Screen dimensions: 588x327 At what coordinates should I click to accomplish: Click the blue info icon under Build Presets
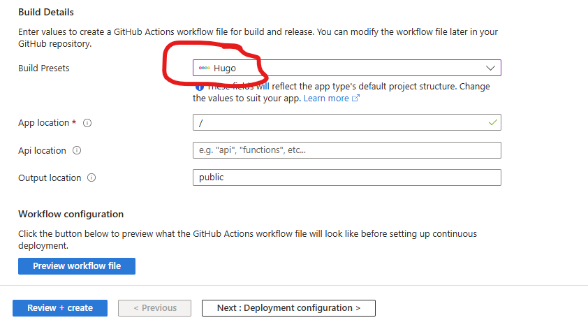[x=199, y=87]
